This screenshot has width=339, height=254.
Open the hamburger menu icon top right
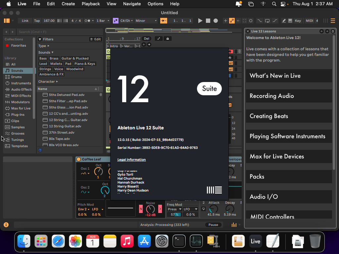coord(333,21)
